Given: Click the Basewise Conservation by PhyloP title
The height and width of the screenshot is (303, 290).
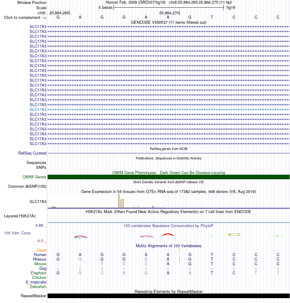Looking at the screenshot, I should pos(169,226).
